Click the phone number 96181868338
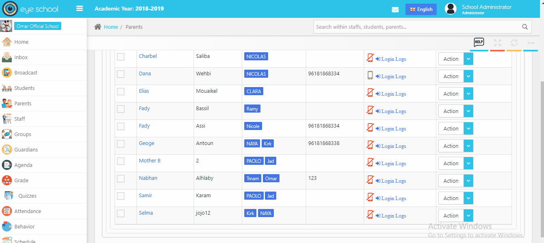Screen dimensions: 544x243 point(324,143)
